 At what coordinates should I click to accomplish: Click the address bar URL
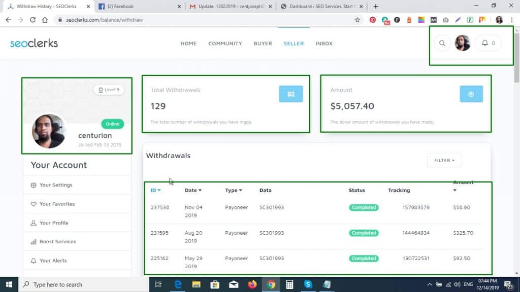point(104,20)
